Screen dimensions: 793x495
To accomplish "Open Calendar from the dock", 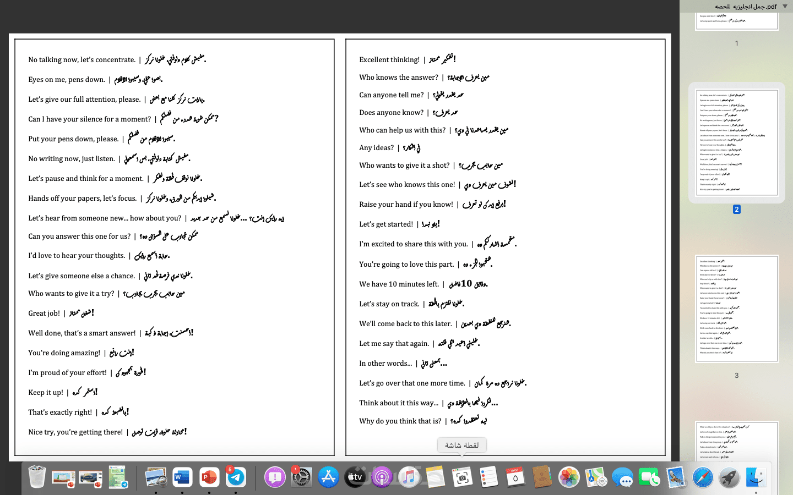I will (515, 477).
